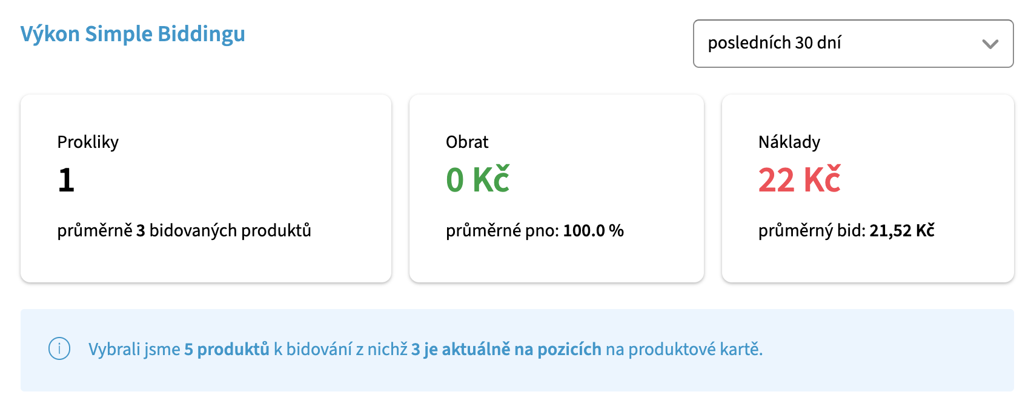Click the green "0 Kč" revenue value
Image resolution: width=1031 pixels, height=406 pixels.
(477, 180)
